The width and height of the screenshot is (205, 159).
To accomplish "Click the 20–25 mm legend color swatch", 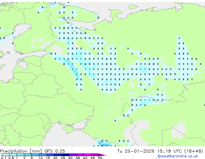I will tap(58, 155).
